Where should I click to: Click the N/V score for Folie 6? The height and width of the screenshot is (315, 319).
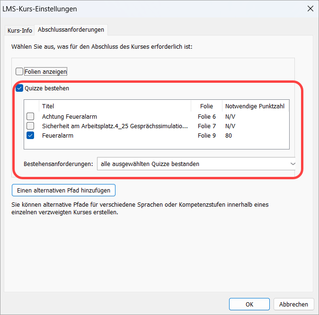pos(230,116)
